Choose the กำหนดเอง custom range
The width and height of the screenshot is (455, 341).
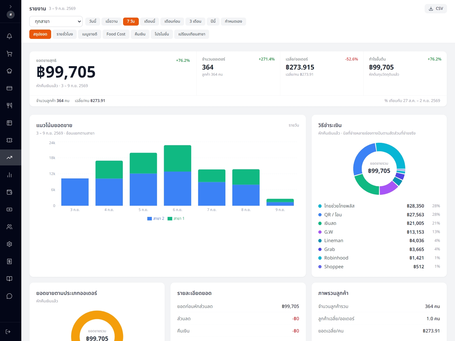coord(233,21)
